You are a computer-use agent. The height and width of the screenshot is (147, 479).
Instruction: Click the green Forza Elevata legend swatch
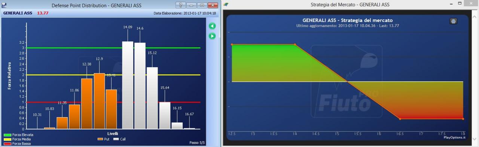7,135
